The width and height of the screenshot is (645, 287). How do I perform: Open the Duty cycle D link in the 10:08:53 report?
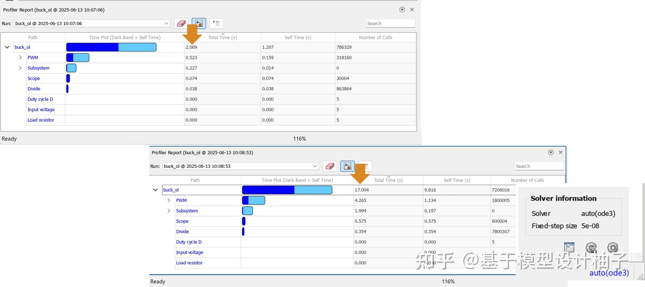pos(189,242)
